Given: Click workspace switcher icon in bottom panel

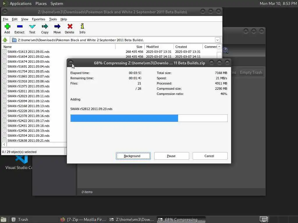Looking at the screenshot, I should click(x=264, y=220).
